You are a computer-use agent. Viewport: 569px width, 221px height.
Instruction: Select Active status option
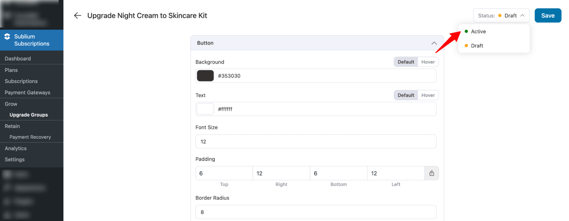coord(478,32)
